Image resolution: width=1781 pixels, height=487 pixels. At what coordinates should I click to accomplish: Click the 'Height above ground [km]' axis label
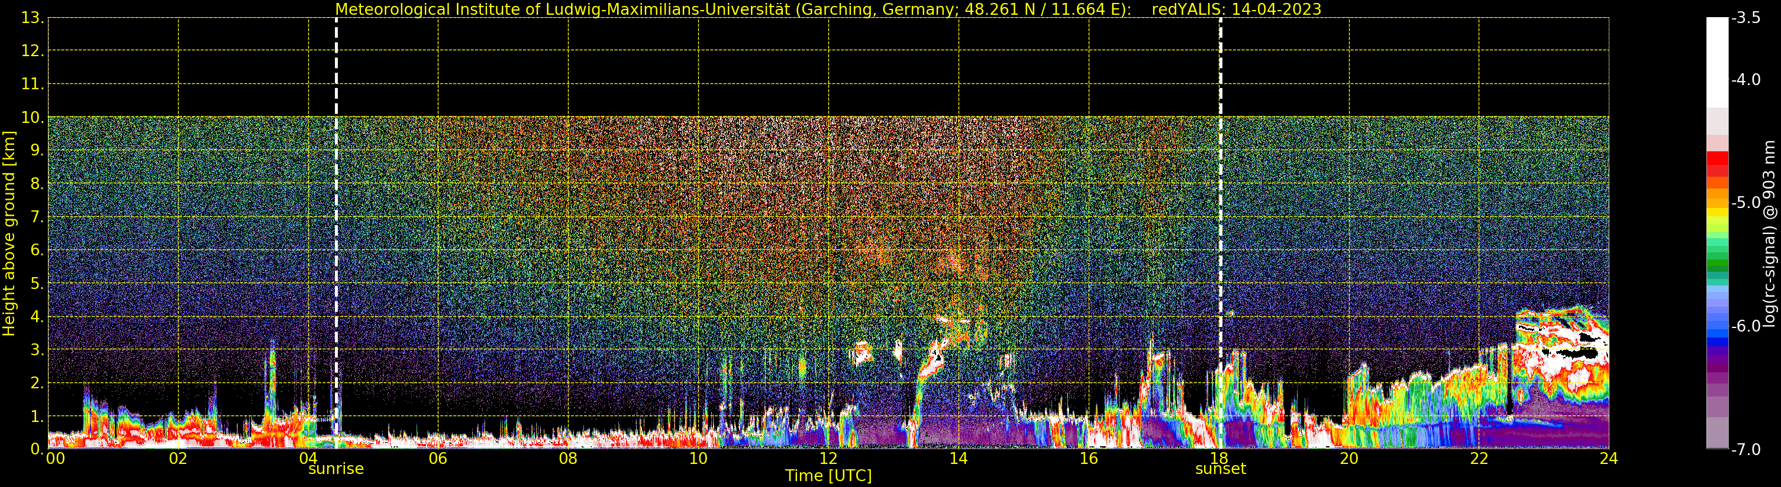(9, 233)
